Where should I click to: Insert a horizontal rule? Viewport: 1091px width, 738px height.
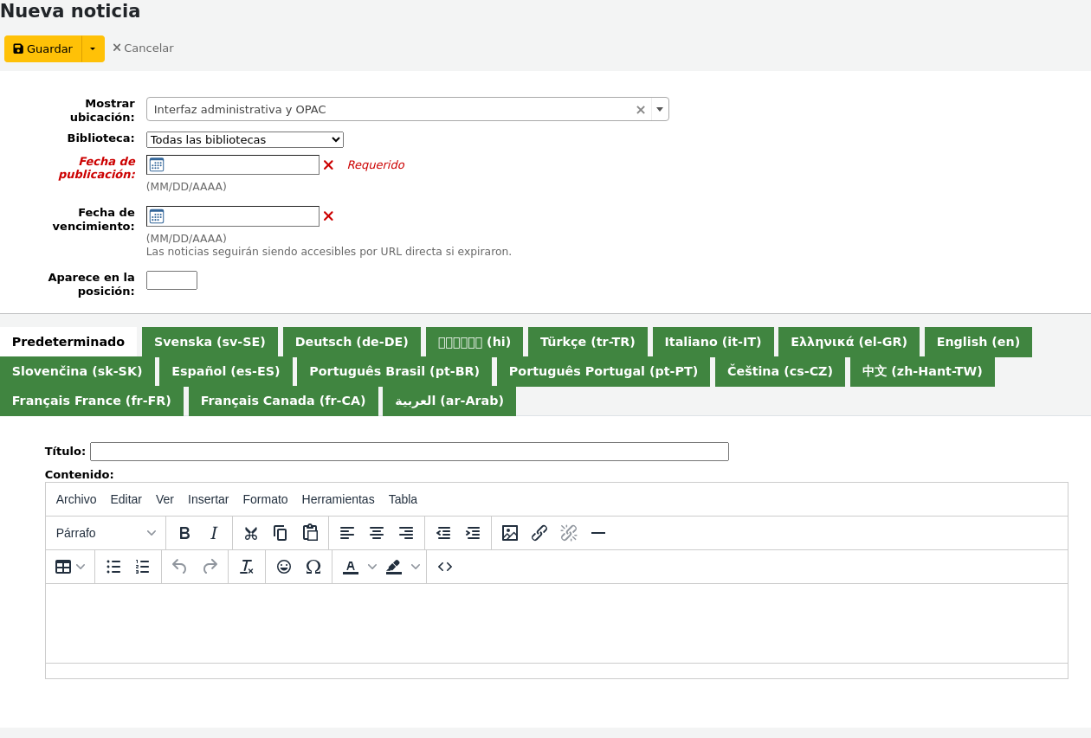pyautogui.click(x=597, y=533)
